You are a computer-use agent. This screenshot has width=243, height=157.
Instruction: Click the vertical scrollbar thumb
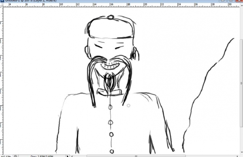241,84
